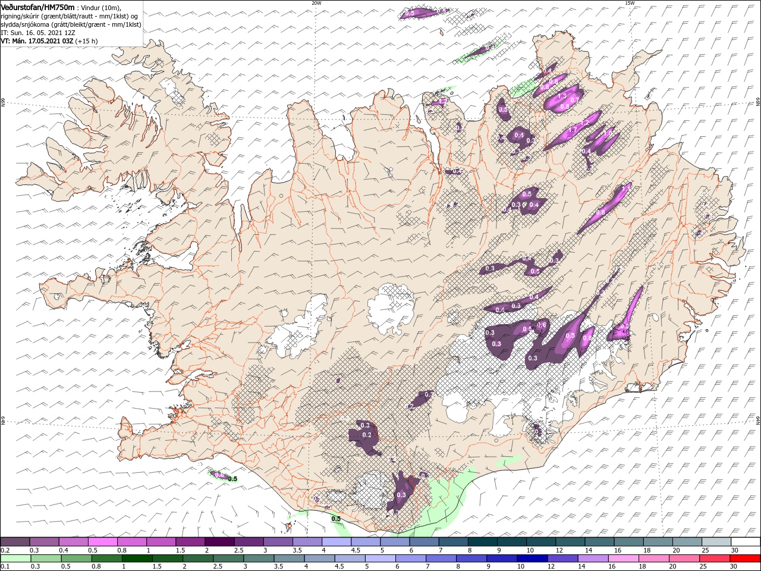Pick the 8 dark teal snow-scale swatch

(x=483, y=541)
